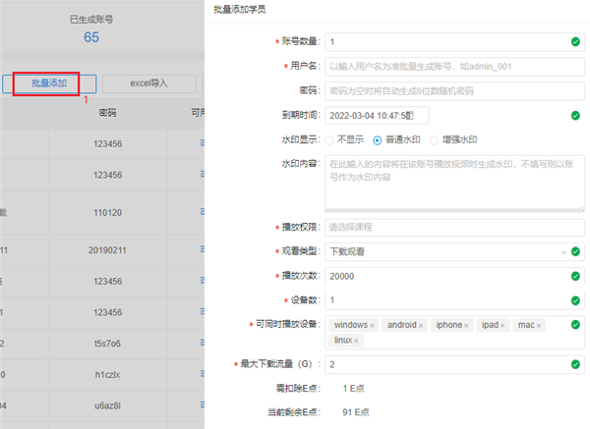Remove the ipad device tag
Image resolution: width=590 pixels, height=429 pixels.
pyautogui.click(x=502, y=325)
